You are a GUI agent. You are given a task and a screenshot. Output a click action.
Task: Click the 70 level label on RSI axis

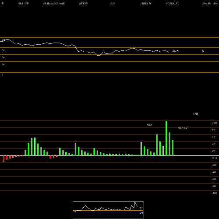[x=3, y=50]
